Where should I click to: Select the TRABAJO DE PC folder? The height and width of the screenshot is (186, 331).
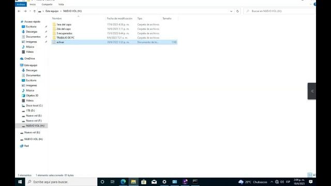click(65, 38)
